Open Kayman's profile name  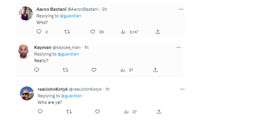[x=43, y=47]
